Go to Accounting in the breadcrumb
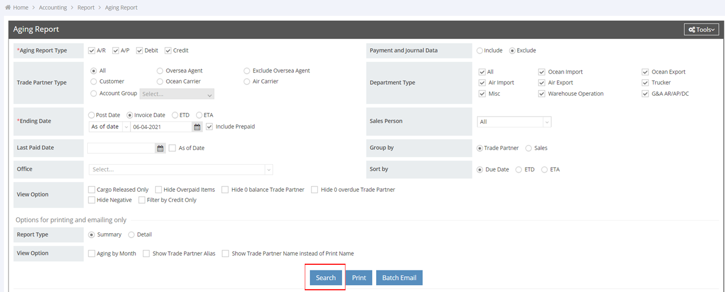This screenshot has height=292, width=725. (52, 7)
